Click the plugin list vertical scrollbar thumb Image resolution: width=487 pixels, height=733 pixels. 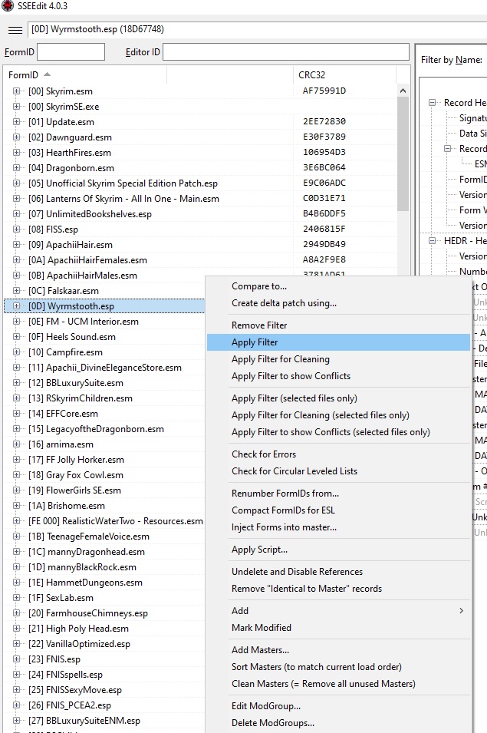403,154
